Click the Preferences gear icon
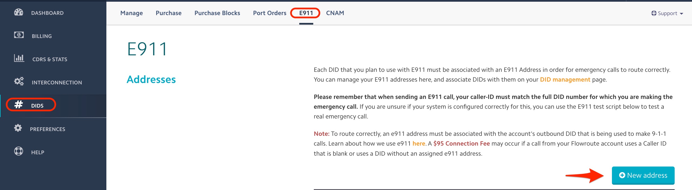 click(x=18, y=128)
